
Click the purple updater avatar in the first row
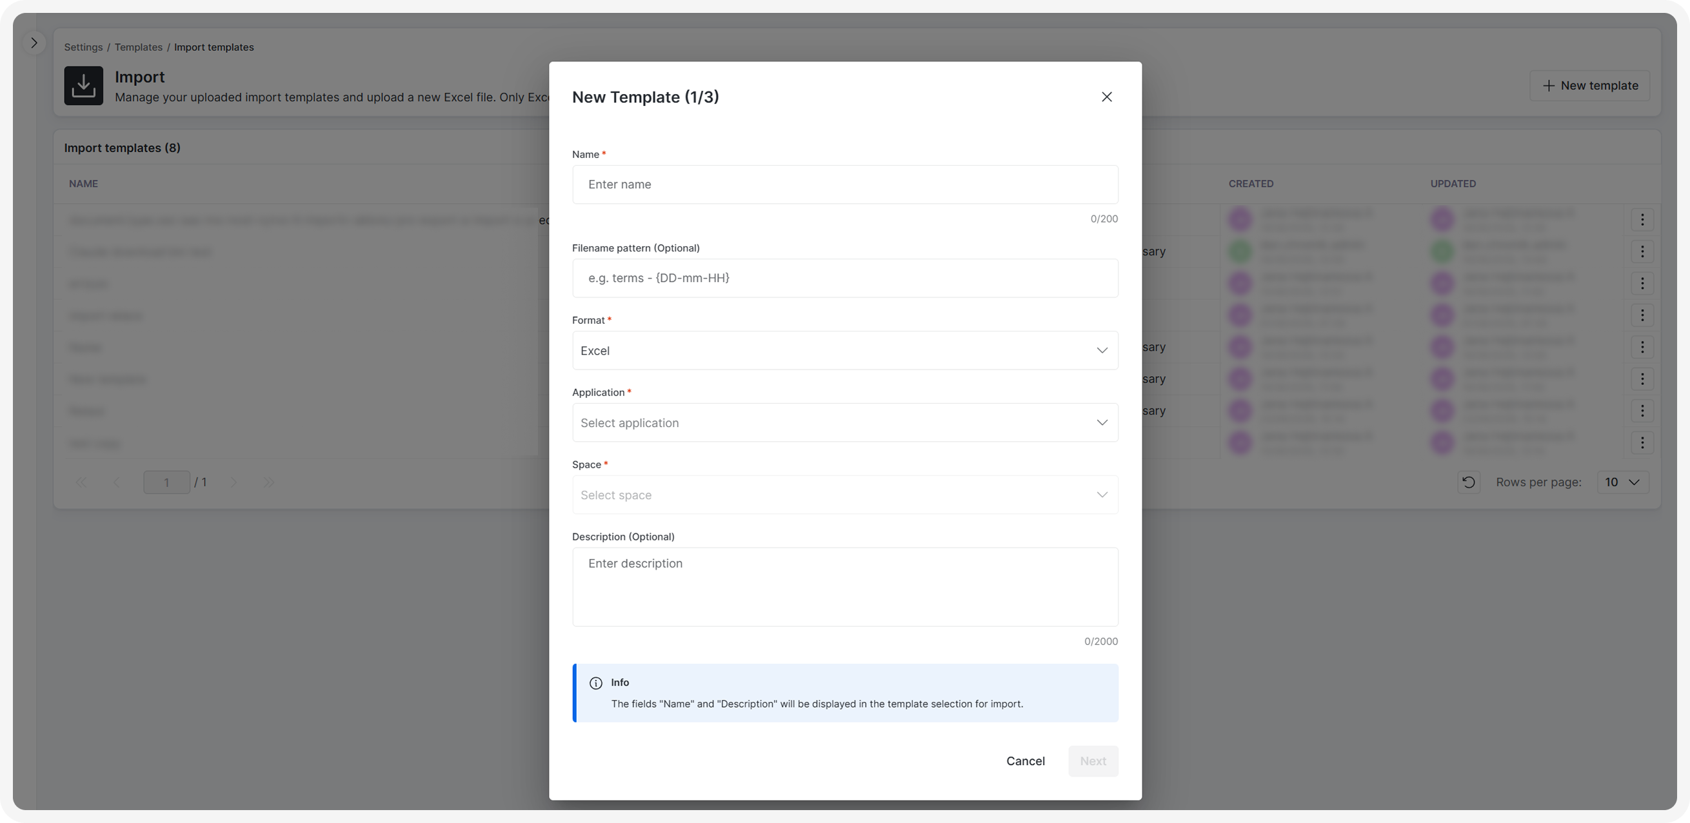click(x=1442, y=219)
